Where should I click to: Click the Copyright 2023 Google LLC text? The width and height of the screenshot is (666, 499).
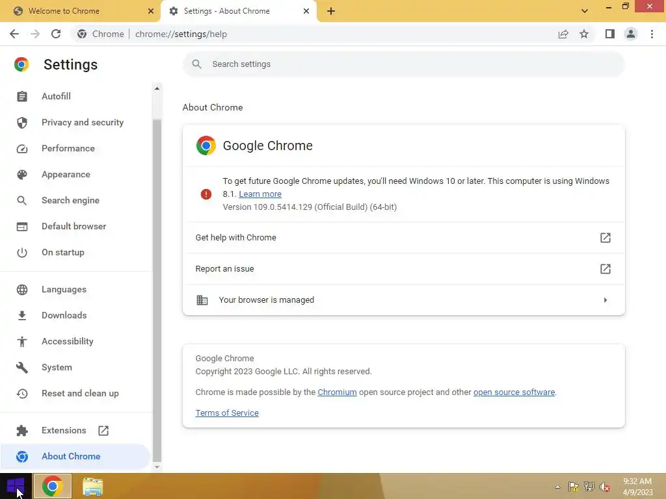click(x=284, y=371)
